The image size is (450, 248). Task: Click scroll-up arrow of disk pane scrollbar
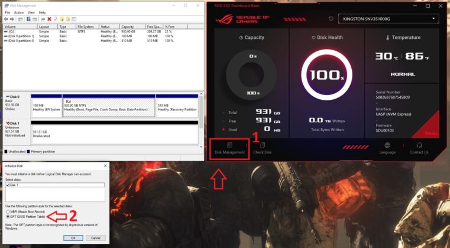pyautogui.click(x=201, y=94)
